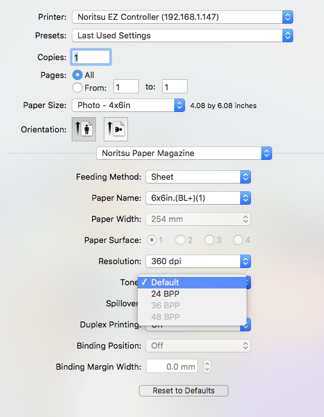This screenshot has height=417, width=324.
Task: Choose Paper Surface option 2
Action: 181,240
